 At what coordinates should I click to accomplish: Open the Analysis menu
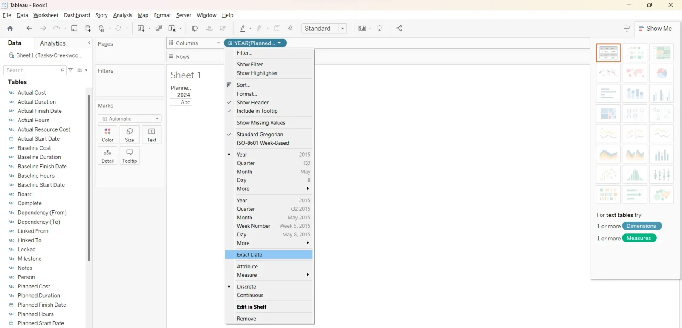pyautogui.click(x=123, y=15)
